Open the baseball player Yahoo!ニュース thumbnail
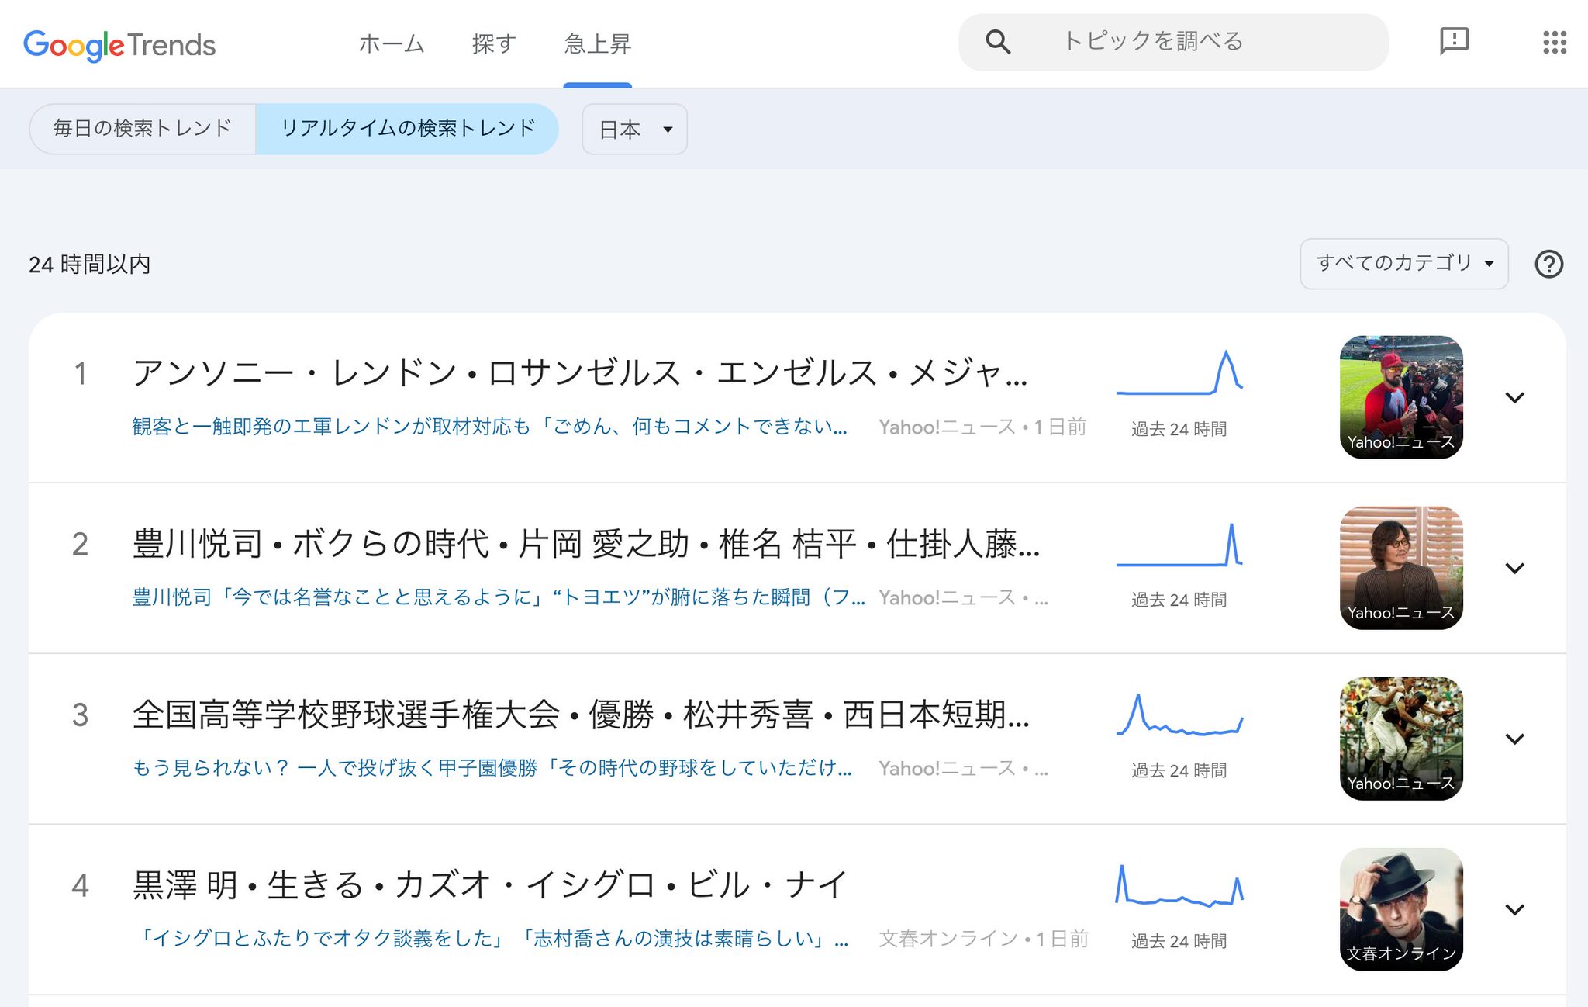The height and width of the screenshot is (1007, 1588). 1401,397
